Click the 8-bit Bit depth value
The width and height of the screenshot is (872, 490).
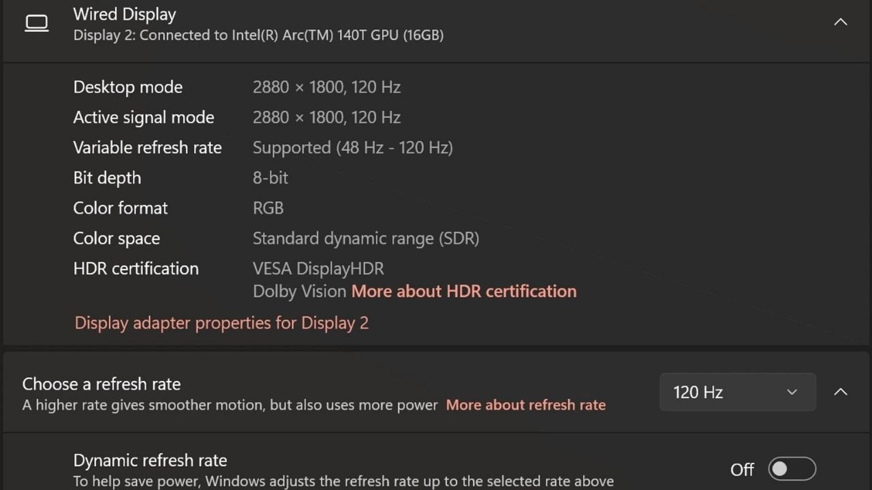(x=270, y=178)
